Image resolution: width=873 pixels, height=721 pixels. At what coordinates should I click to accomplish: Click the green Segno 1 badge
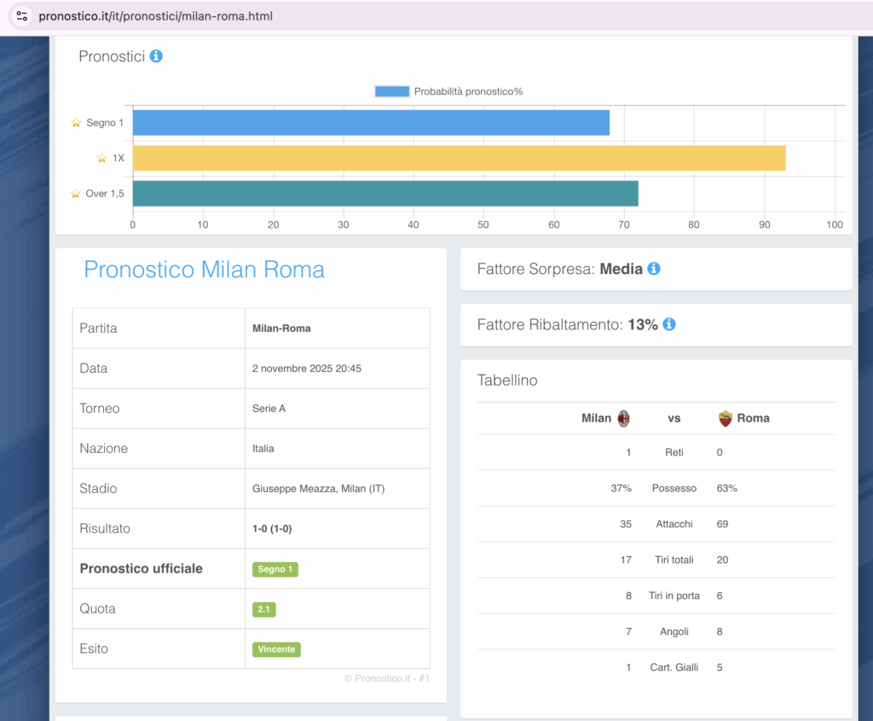pyautogui.click(x=275, y=569)
